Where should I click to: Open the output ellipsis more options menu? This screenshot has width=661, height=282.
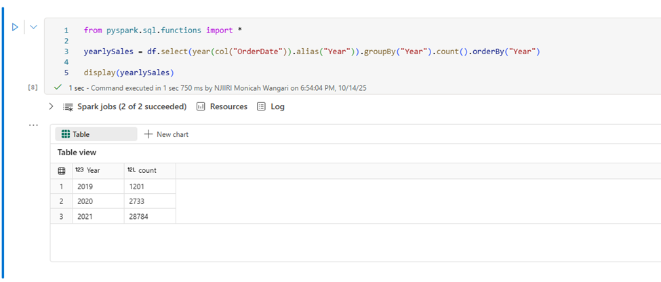(x=33, y=125)
